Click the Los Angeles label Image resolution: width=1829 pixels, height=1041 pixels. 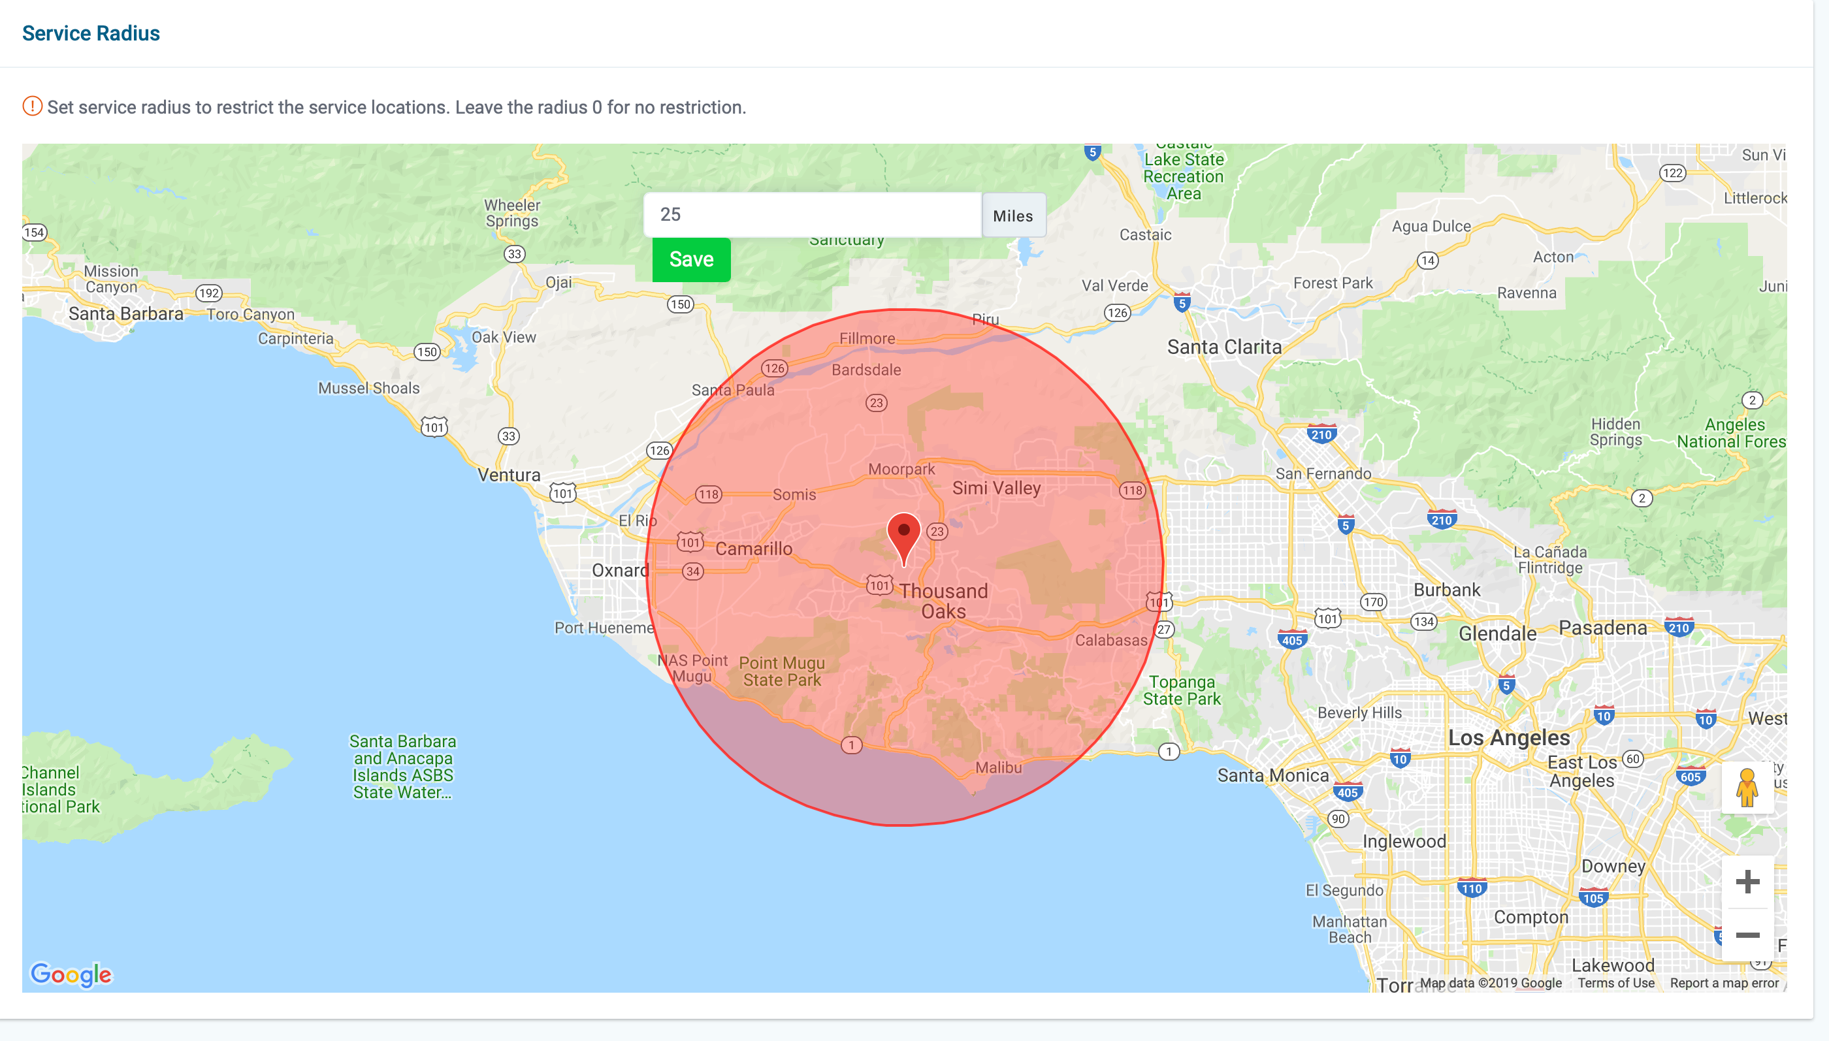tap(1509, 738)
